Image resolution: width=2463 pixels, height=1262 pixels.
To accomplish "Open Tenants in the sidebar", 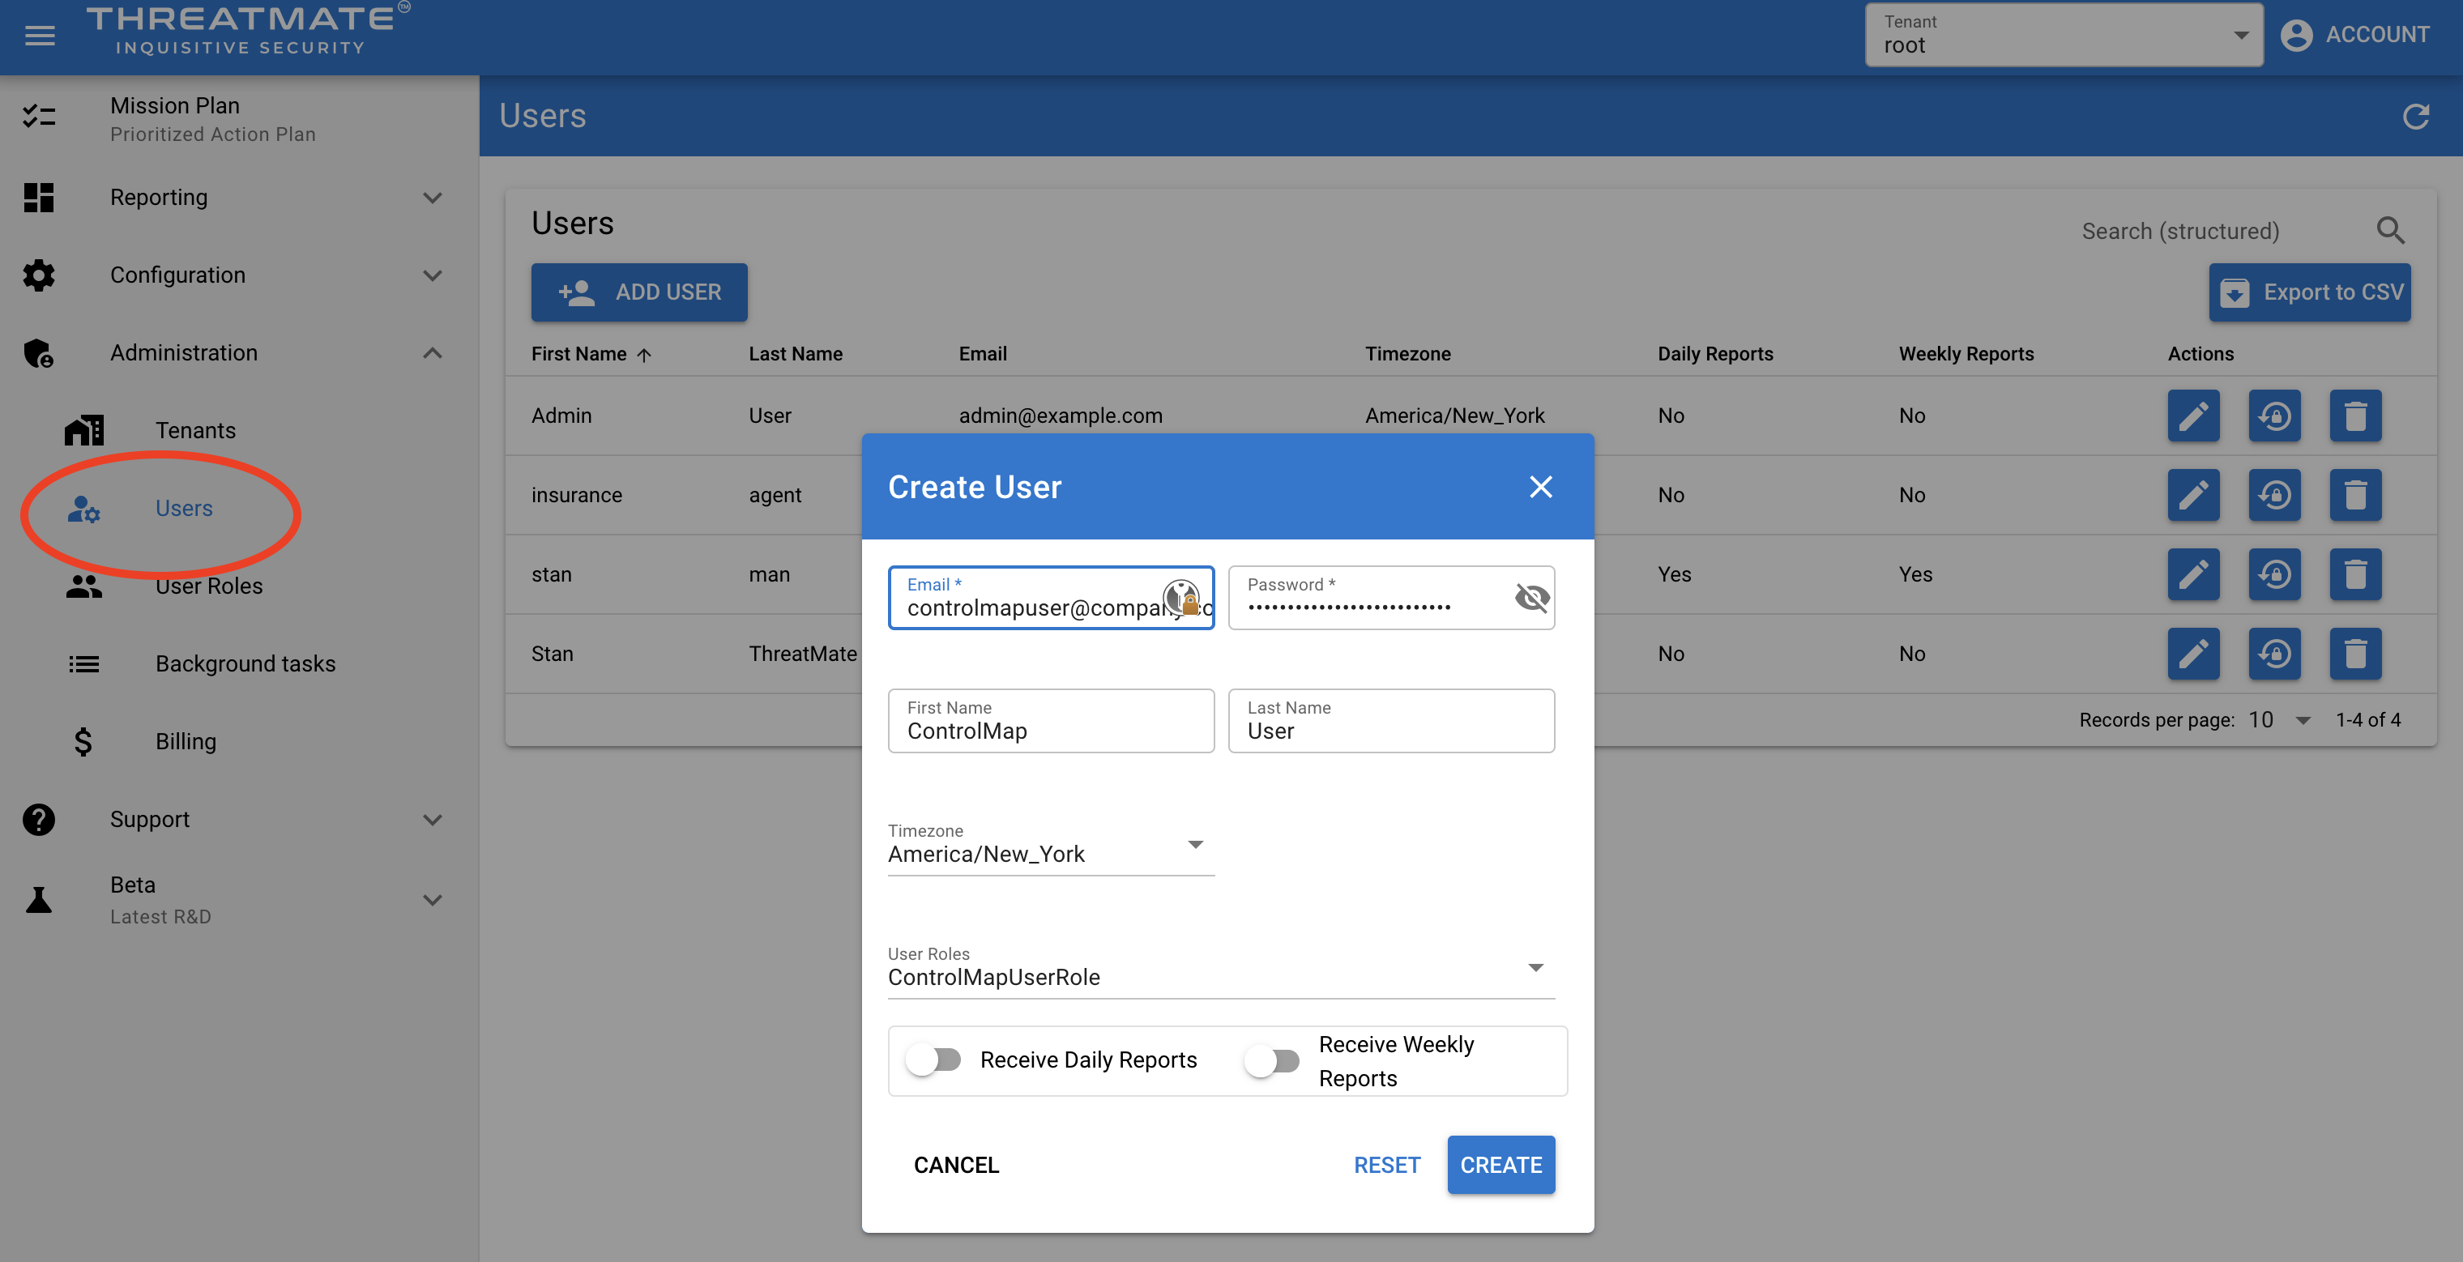I will pos(195,430).
